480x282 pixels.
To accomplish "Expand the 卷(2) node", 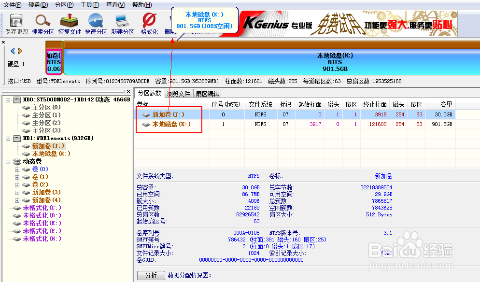I will pos(17,184).
